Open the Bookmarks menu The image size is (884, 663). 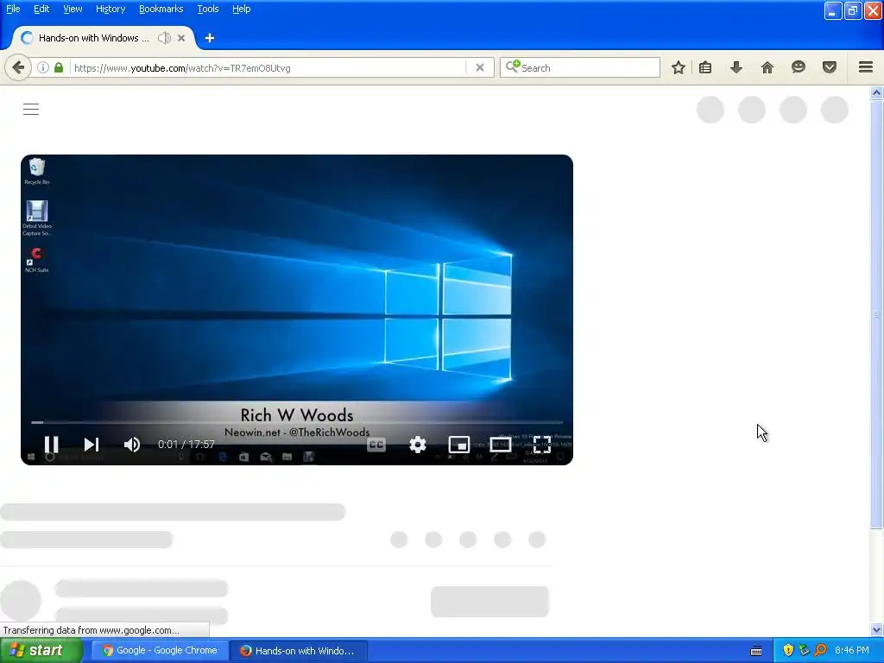click(x=161, y=9)
